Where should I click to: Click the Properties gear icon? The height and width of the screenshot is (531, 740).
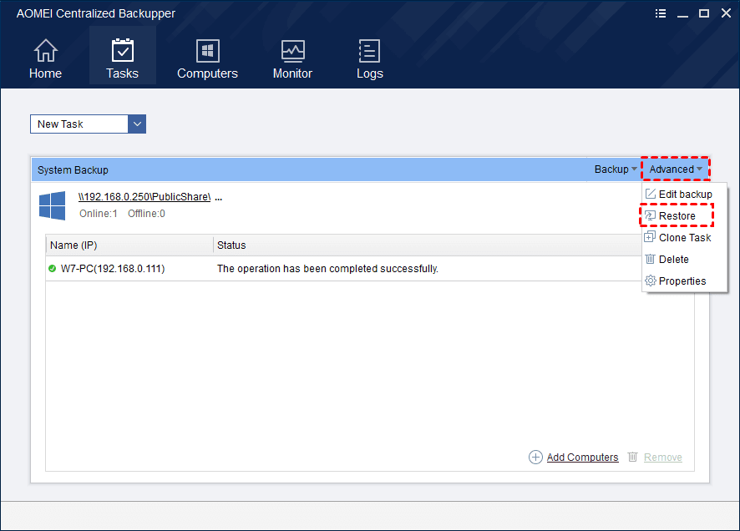[x=651, y=281]
